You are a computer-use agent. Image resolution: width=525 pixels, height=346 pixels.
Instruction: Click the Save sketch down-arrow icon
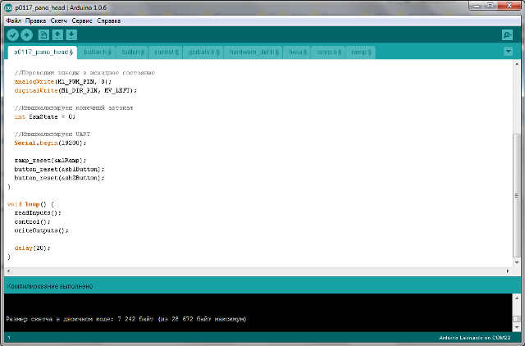pyautogui.click(x=71, y=34)
